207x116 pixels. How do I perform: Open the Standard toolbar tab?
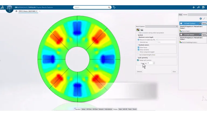tap(78, 109)
